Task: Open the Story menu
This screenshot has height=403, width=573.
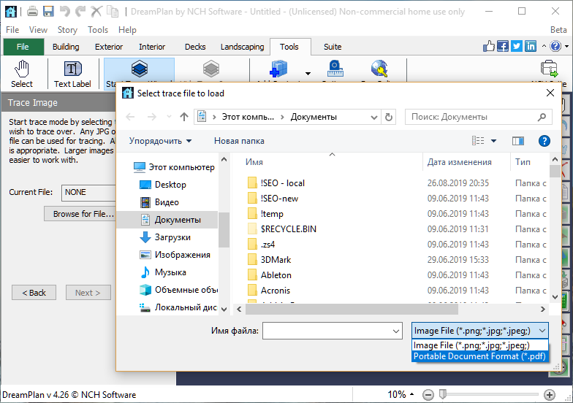Action: point(67,30)
